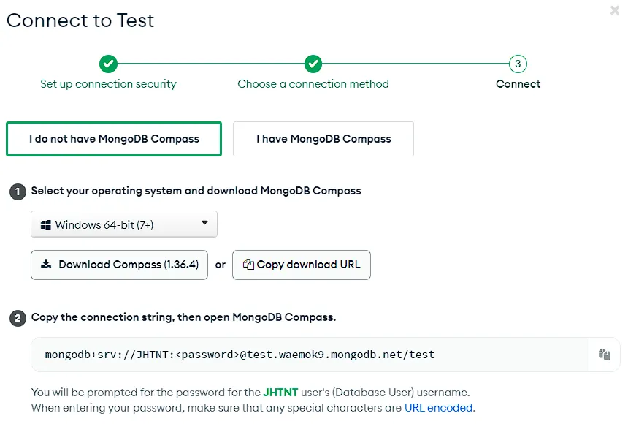Select the mongodb+srv connection string text
Image resolution: width=628 pixels, height=424 pixels.
pyautogui.click(x=241, y=354)
